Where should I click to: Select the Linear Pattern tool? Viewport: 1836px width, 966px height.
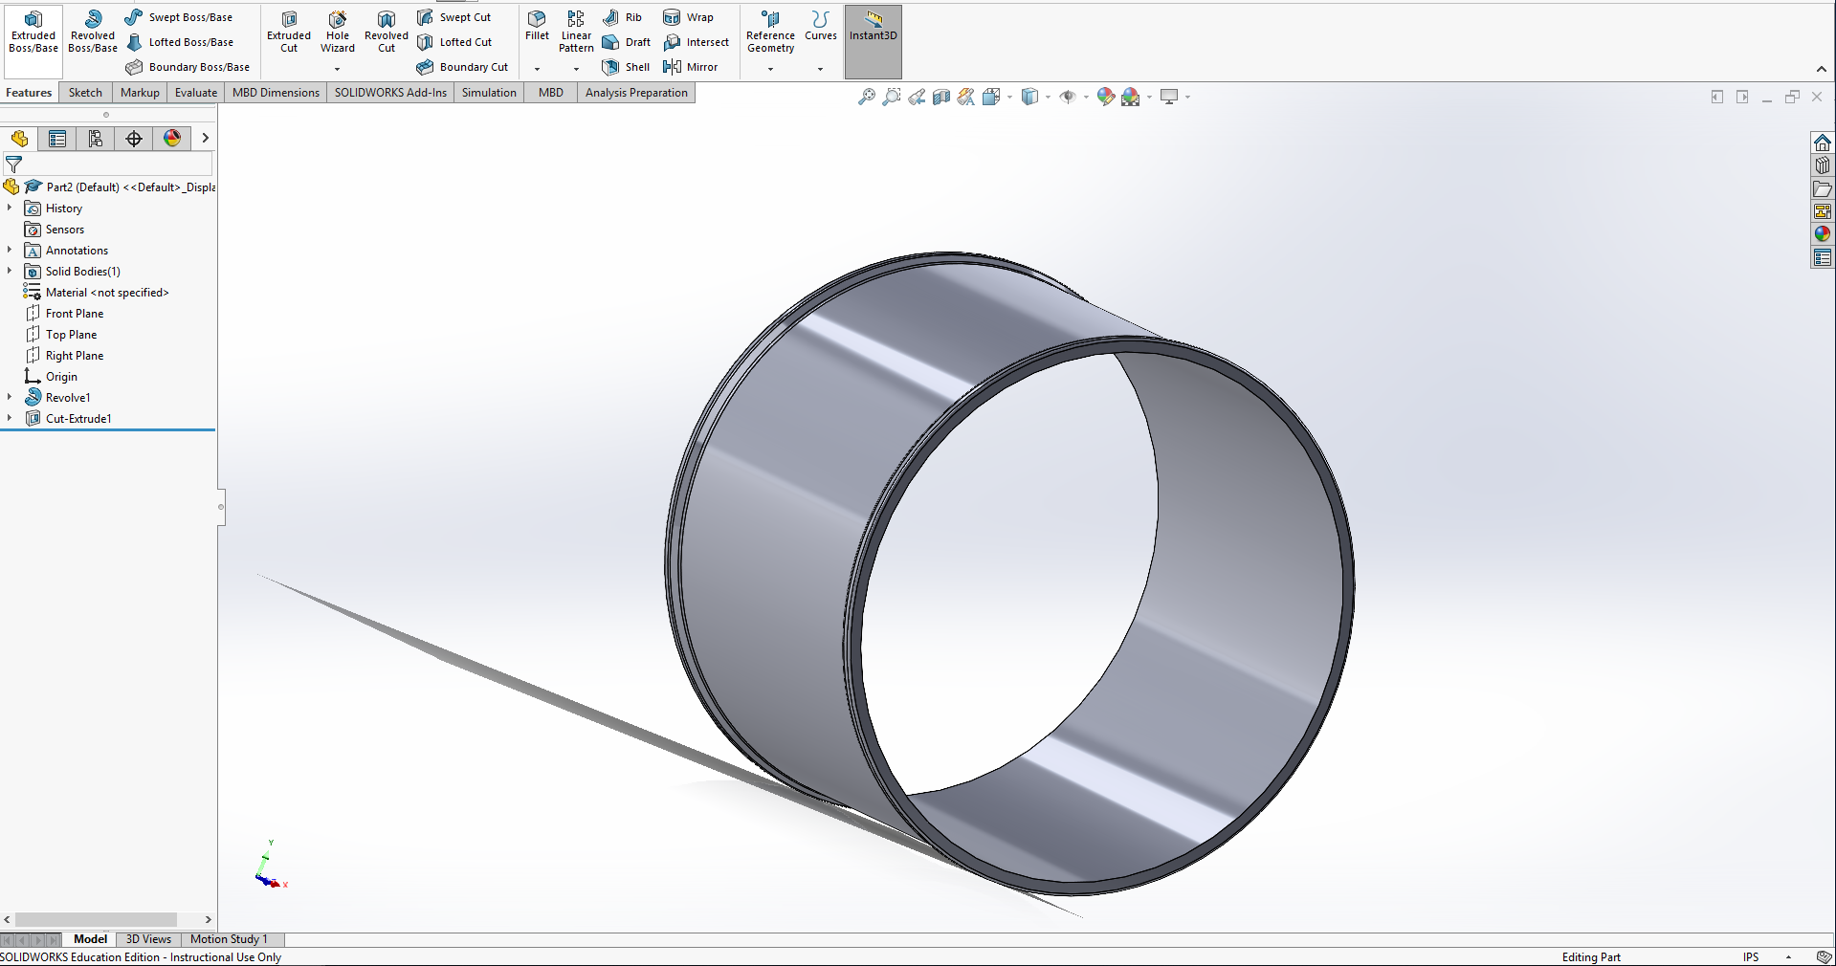tap(575, 29)
